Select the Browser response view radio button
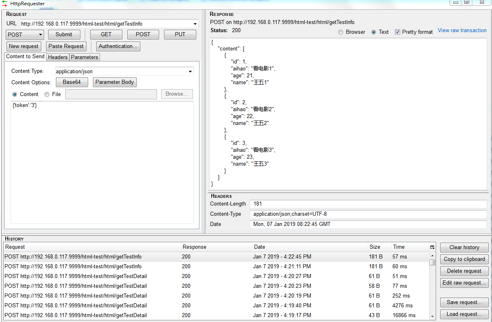The height and width of the screenshot is (322, 492). click(341, 32)
